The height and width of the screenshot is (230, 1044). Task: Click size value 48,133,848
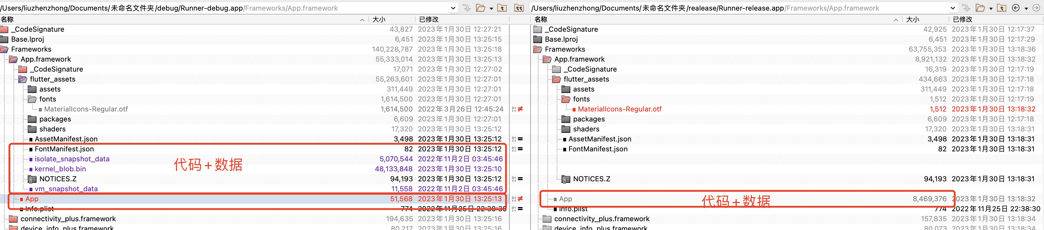(393, 169)
